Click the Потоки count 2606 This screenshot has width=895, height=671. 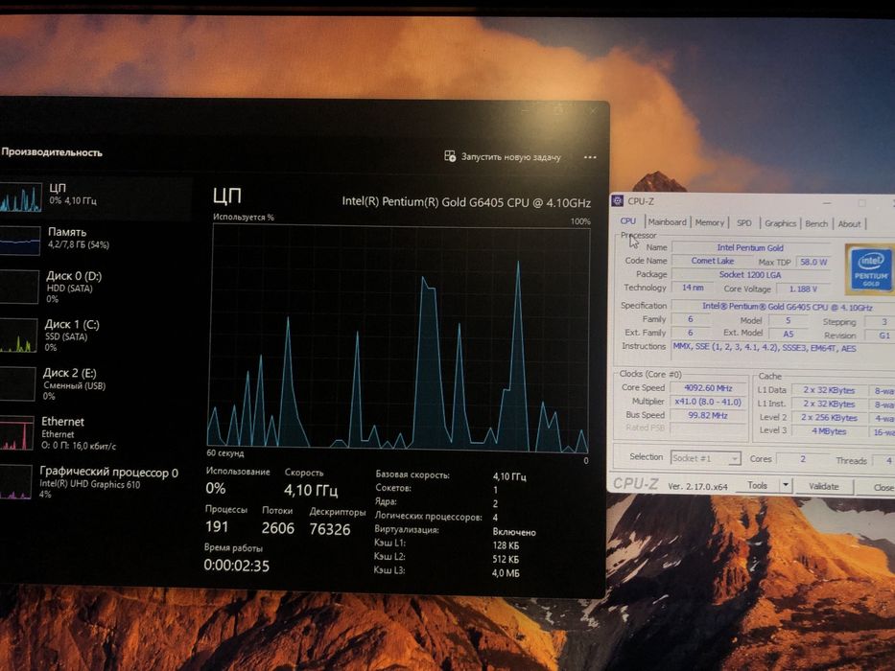[278, 528]
